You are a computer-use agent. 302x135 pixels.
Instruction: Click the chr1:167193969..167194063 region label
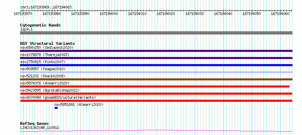(x=46, y=7)
